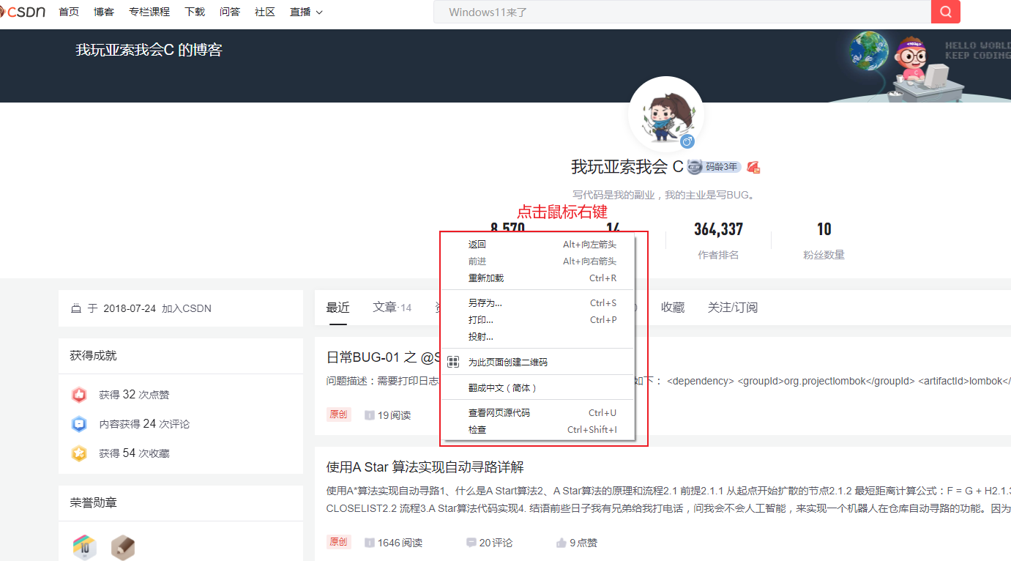Open 首页 in the top navigation

pyautogui.click(x=69, y=12)
